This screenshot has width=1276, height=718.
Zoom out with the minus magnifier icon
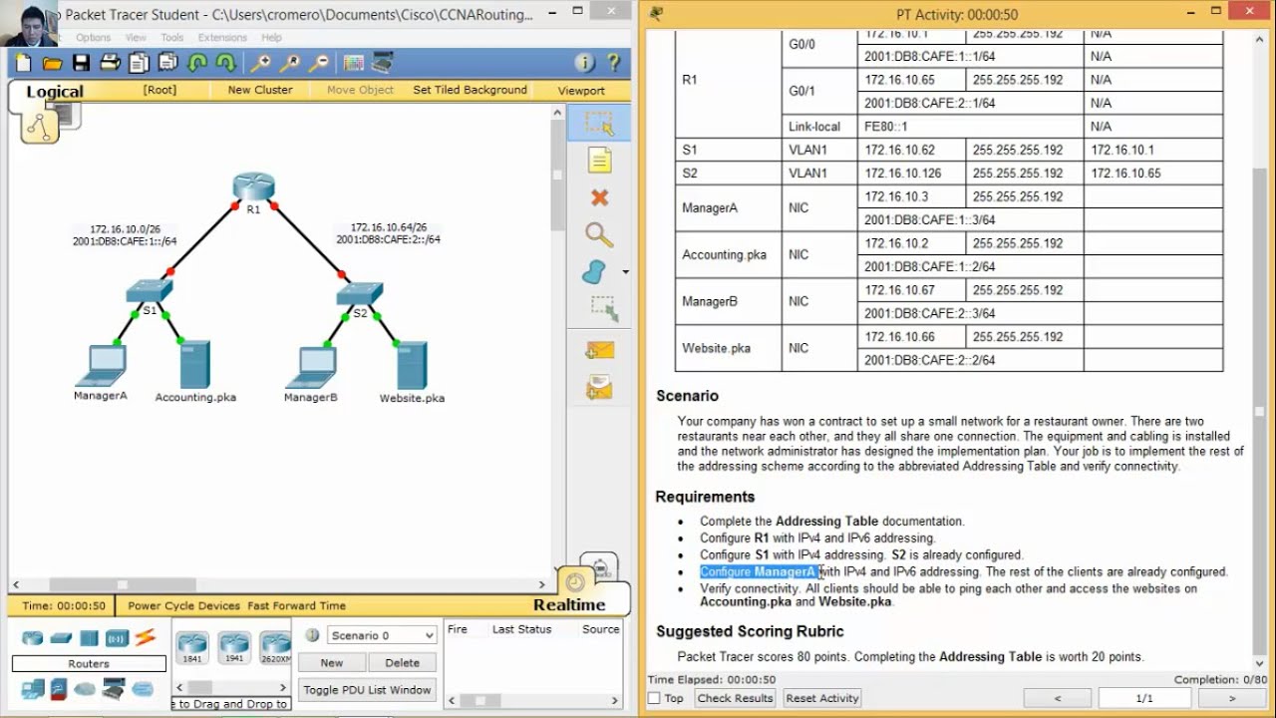tap(319, 63)
